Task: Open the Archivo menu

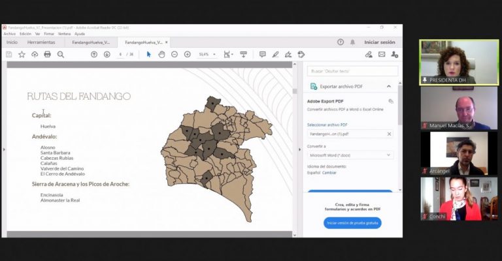Action: pyautogui.click(x=10, y=34)
